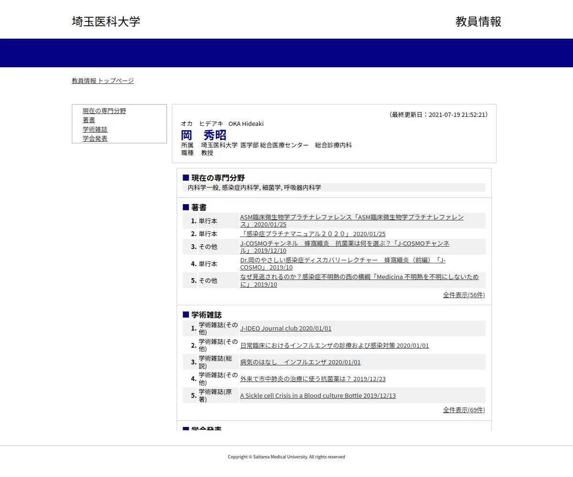This screenshot has height=477, width=573.
Task: Click the 教員情報 header text
Action: pyautogui.click(x=478, y=21)
